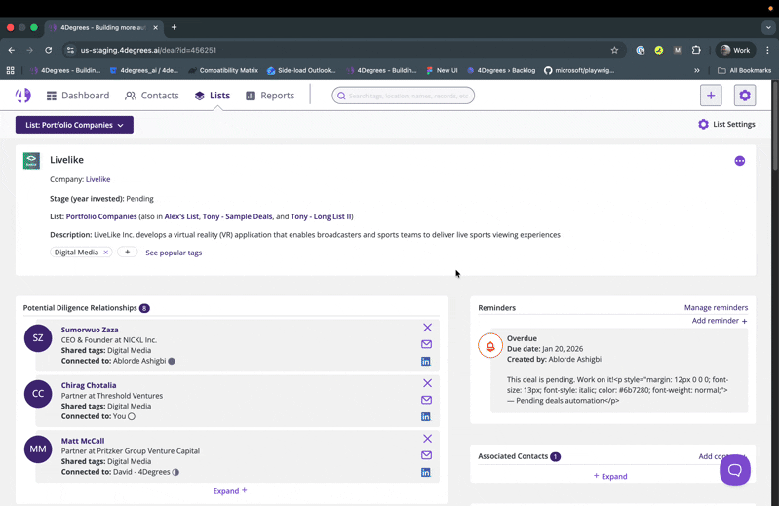Click the 4Degrees logo icon
The width and height of the screenshot is (779, 506).
pyautogui.click(x=22, y=95)
